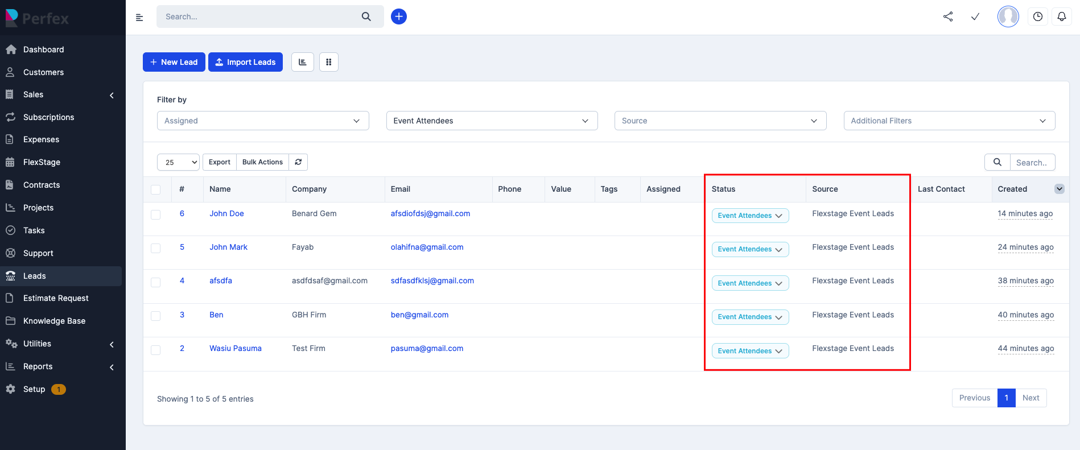Open Ben's Event Attendees status dropdown
The image size is (1080, 450).
[750, 317]
